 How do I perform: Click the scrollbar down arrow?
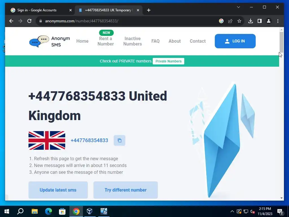[x=281, y=198]
